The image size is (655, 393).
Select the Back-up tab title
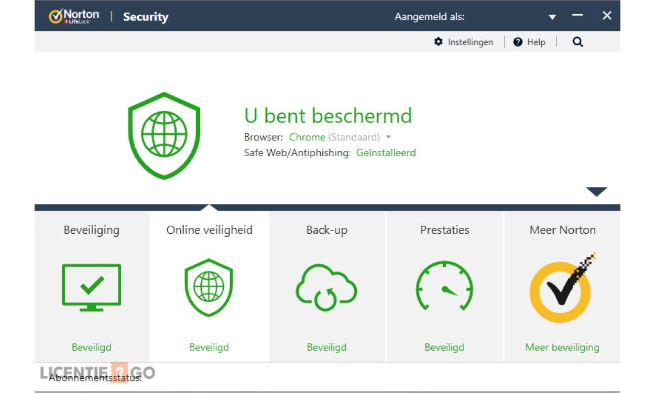(326, 230)
